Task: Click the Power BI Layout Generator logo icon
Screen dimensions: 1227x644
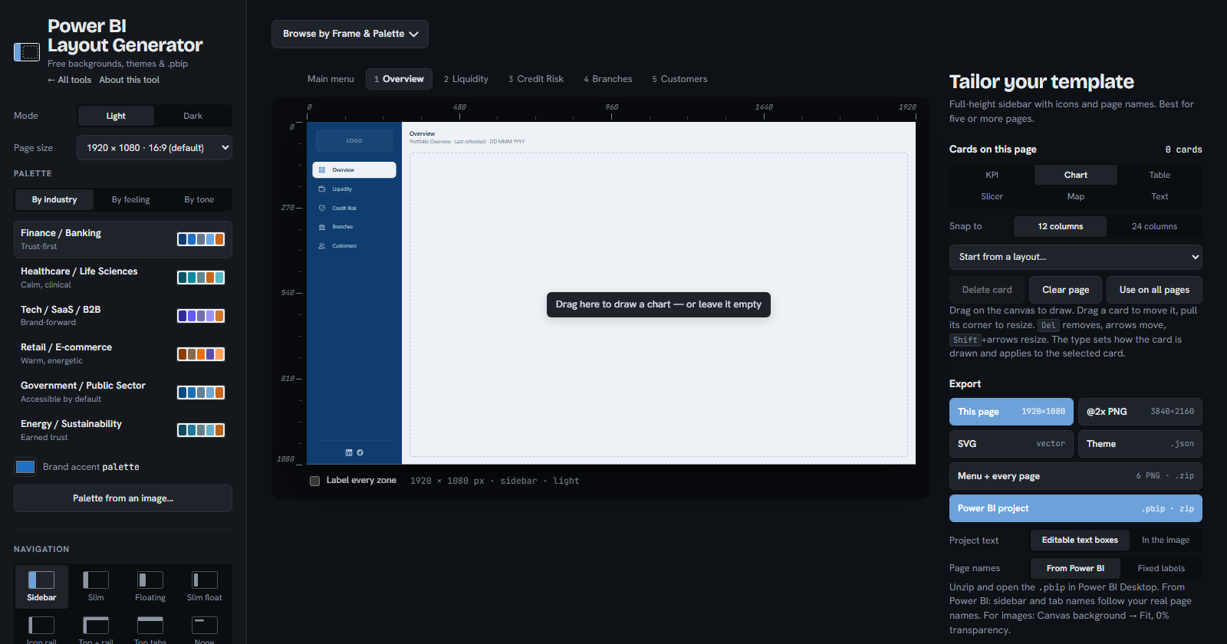Action: coord(27,52)
